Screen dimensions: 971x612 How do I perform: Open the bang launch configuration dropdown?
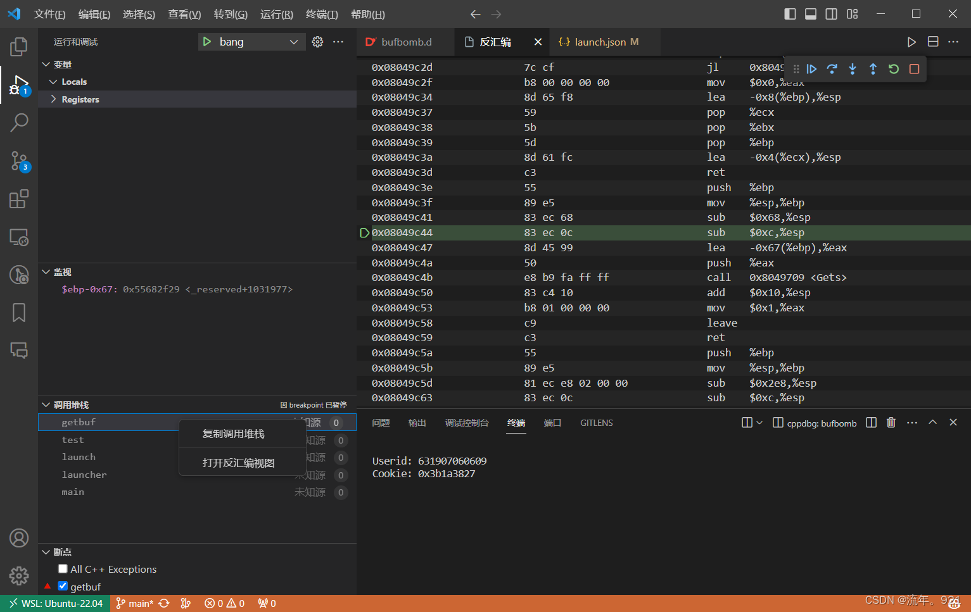click(252, 42)
